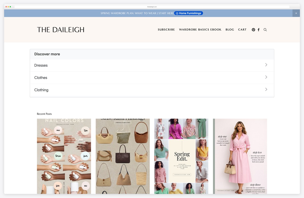
Task: Select Blog from the navigation
Action: click(x=230, y=30)
